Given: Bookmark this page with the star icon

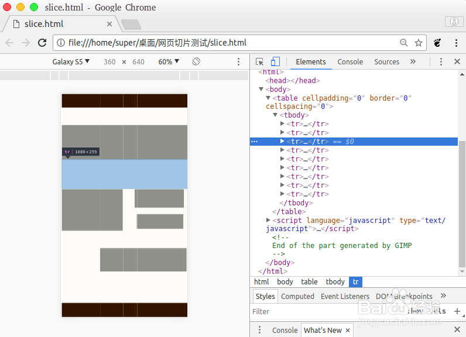Looking at the screenshot, I should [x=419, y=43].
